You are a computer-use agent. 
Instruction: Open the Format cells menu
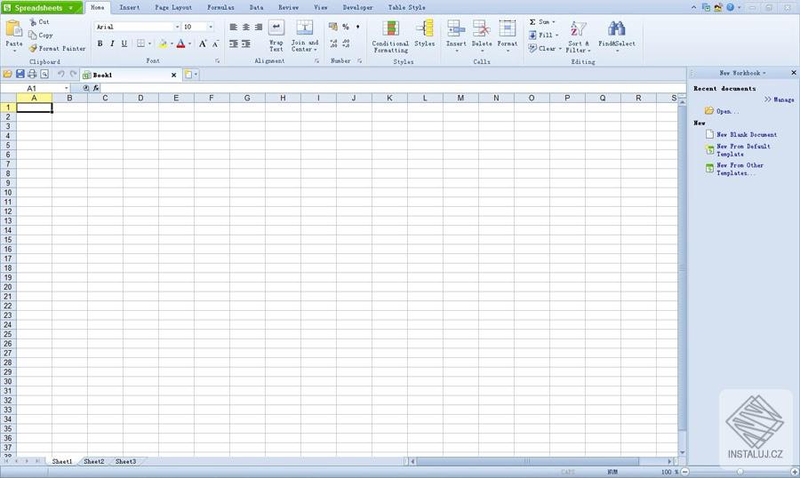[508, 36]
